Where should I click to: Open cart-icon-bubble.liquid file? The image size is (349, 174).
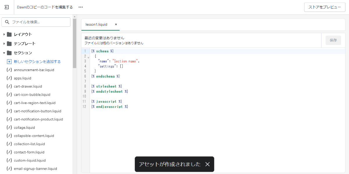coord(32,95)
